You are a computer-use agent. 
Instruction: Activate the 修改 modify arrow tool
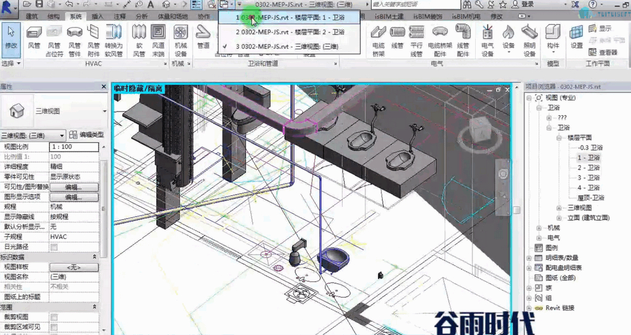[x=11, y=40]
